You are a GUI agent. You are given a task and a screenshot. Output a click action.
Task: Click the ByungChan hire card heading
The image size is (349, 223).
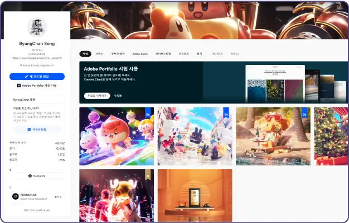25,100
